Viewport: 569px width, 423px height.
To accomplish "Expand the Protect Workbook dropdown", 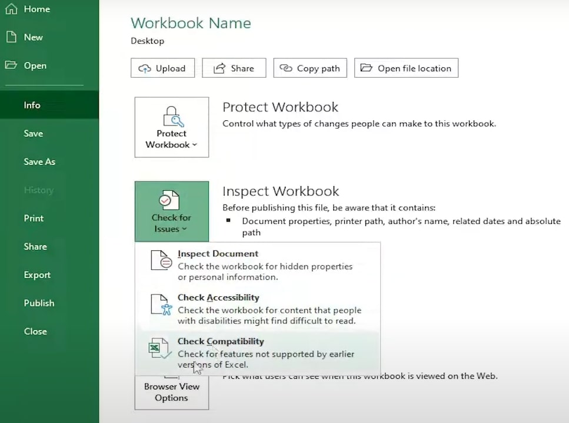I will pos(171,127).
